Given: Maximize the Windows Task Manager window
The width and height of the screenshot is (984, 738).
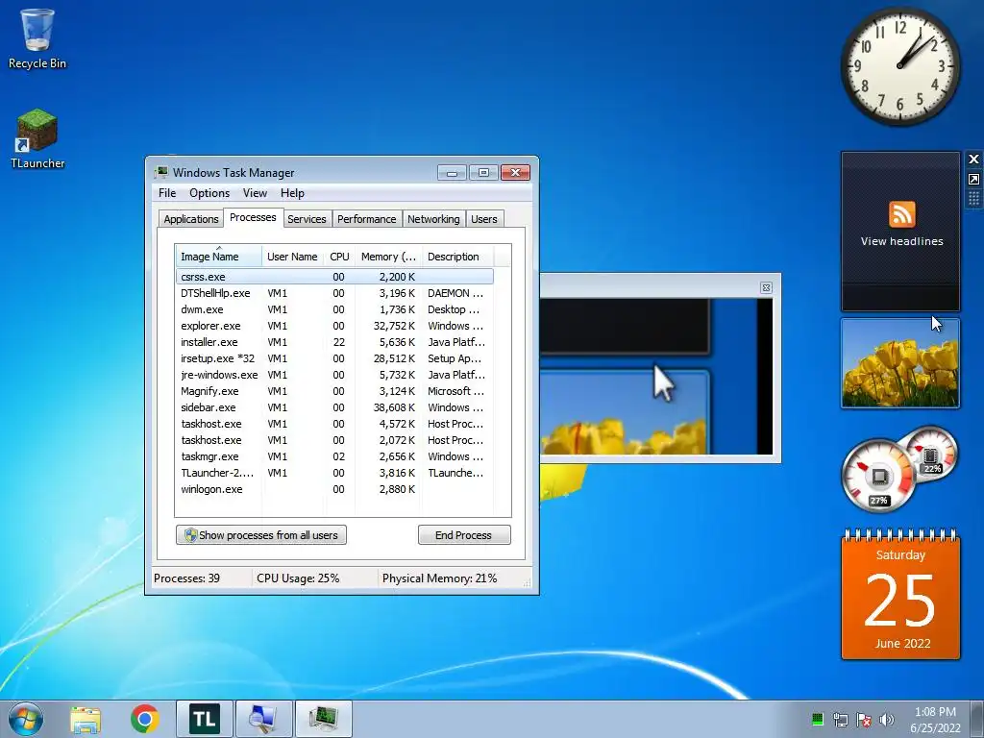Looking at the screenshot, I should click(483, 173).
